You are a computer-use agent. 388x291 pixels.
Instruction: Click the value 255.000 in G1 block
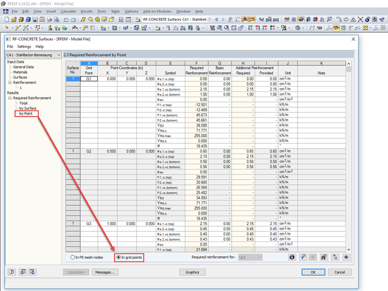tap(197, 136)
